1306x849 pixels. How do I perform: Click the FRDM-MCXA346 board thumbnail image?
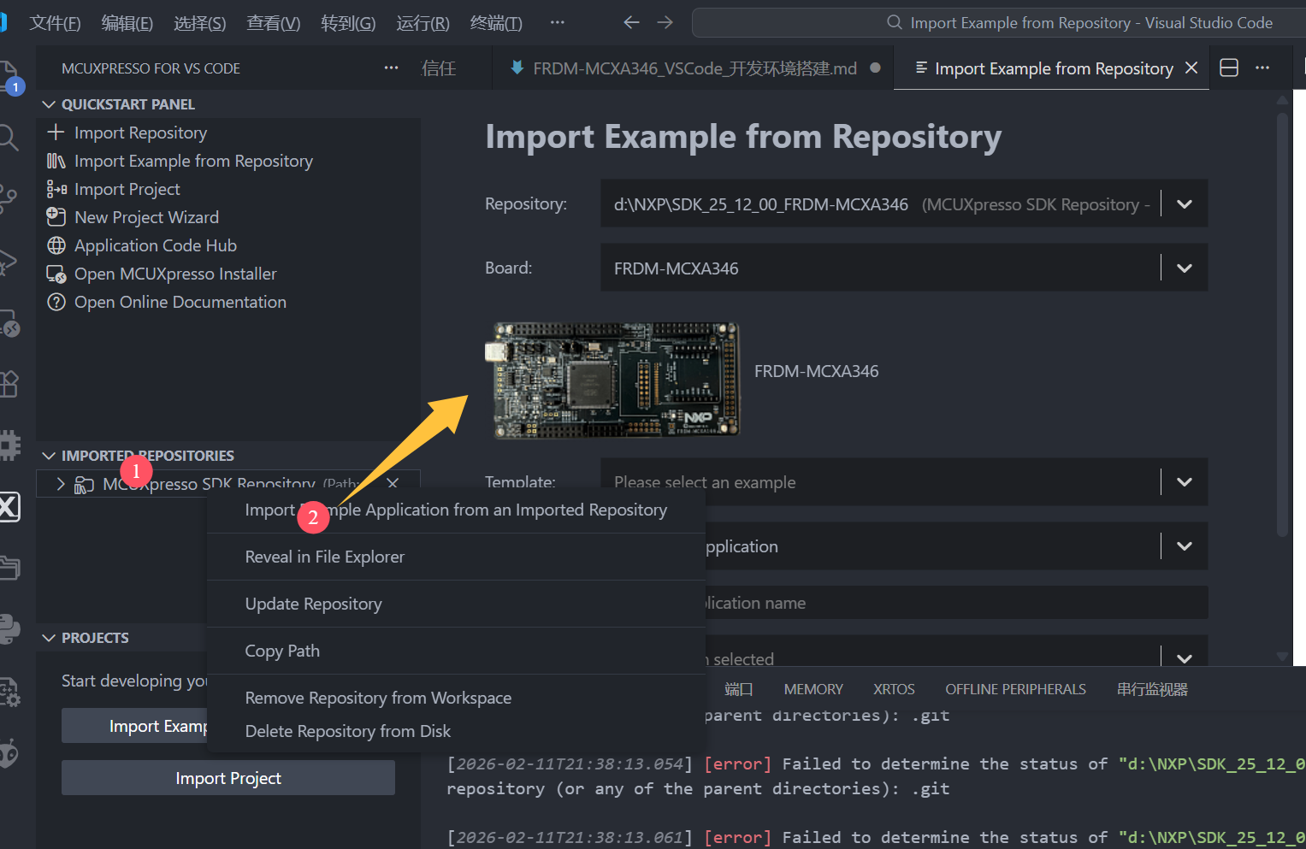[x=612, y=380]
